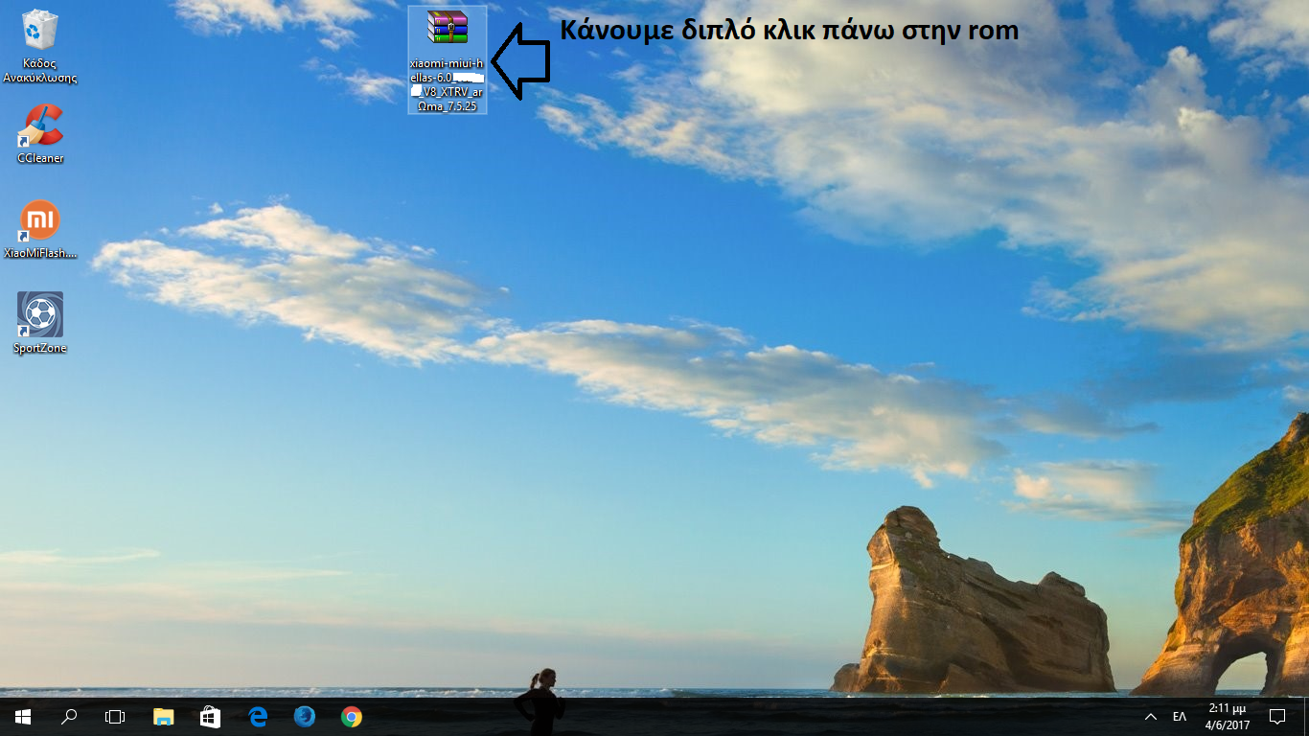Viewport: 1309px width, 736px height.
Task: Show hidden system tray icons
Action: 1151,716
